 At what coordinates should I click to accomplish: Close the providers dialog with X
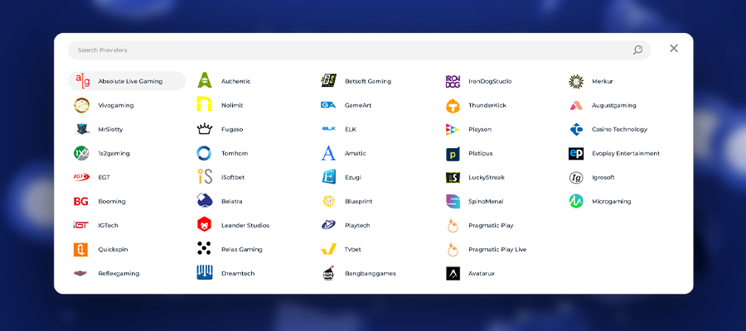tap(674, 49)
